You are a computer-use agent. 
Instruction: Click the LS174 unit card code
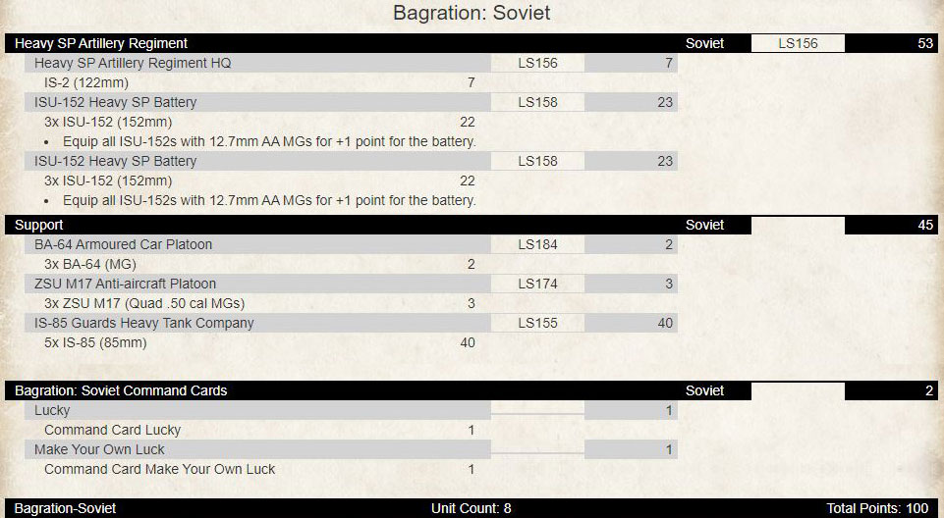(x=537, y=284)
